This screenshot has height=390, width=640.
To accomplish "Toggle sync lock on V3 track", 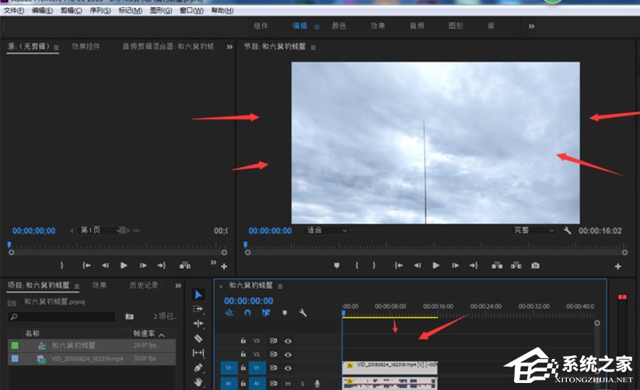I will click(274, 340).
